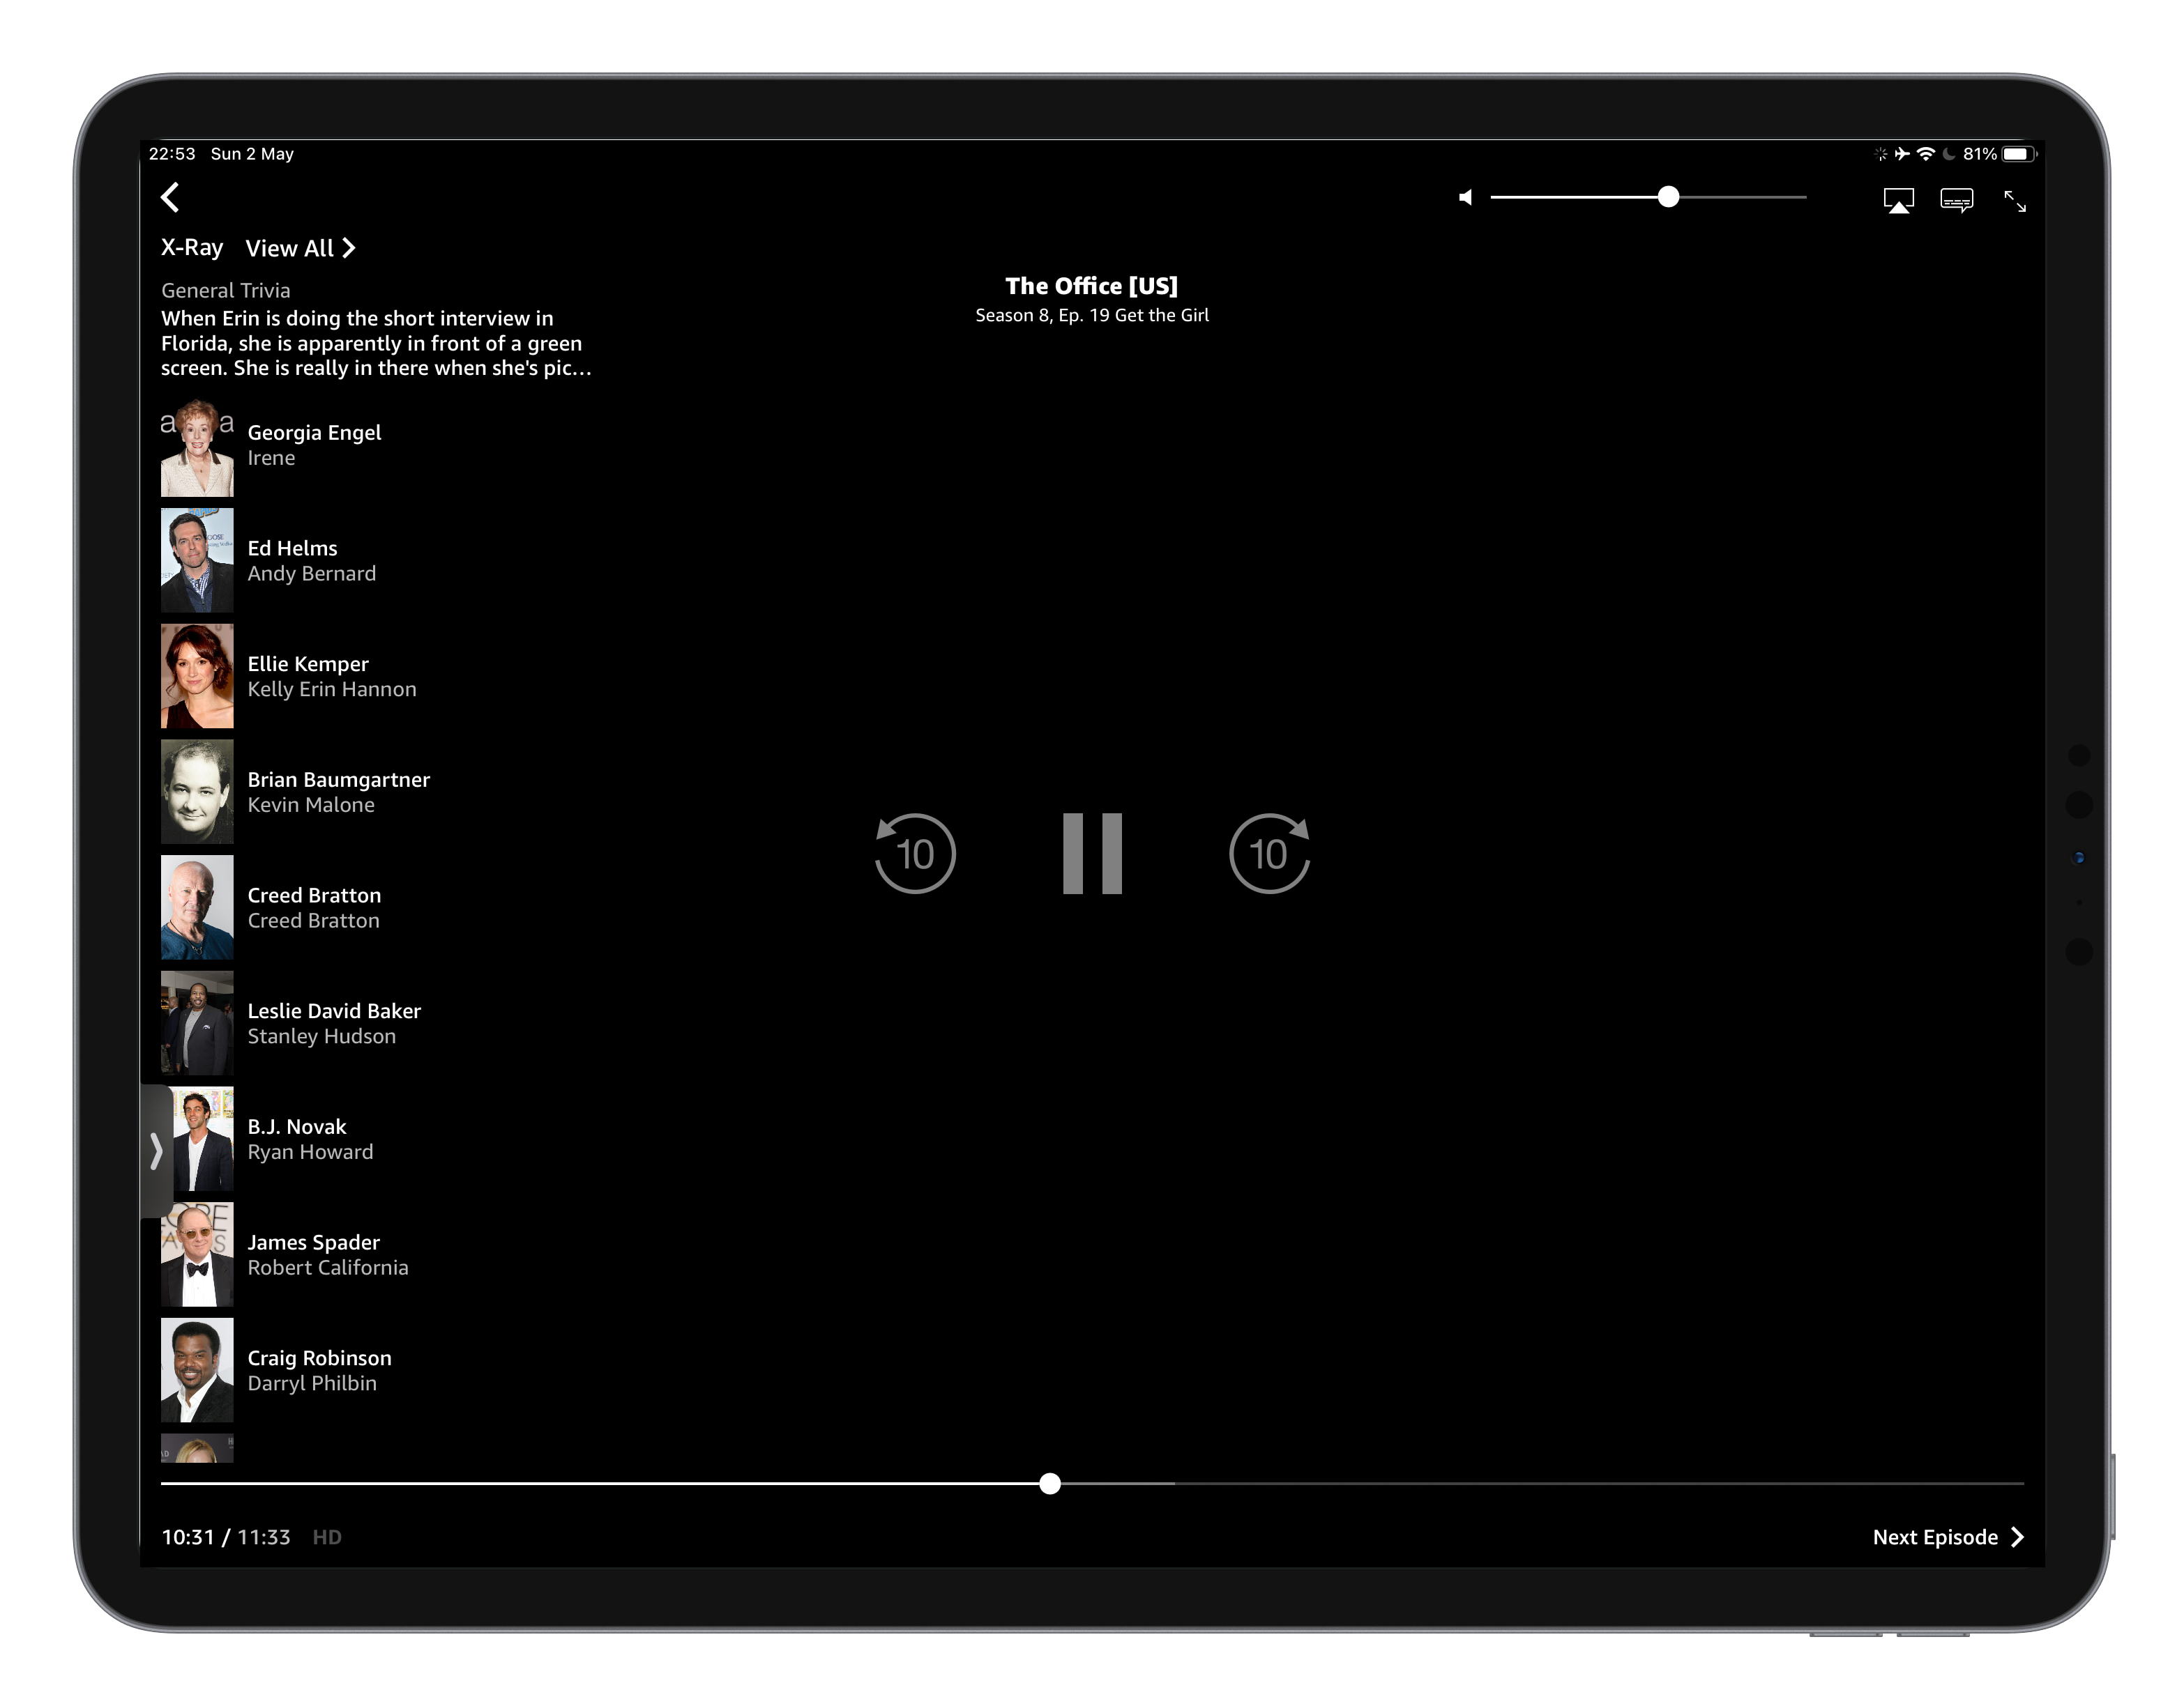Select the name Leslie David Baker
This screenshot has height=1706, width=2184.
click(334, 1010)
